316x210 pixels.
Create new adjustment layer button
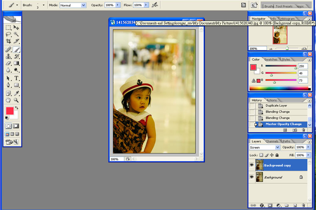(279, 205)
